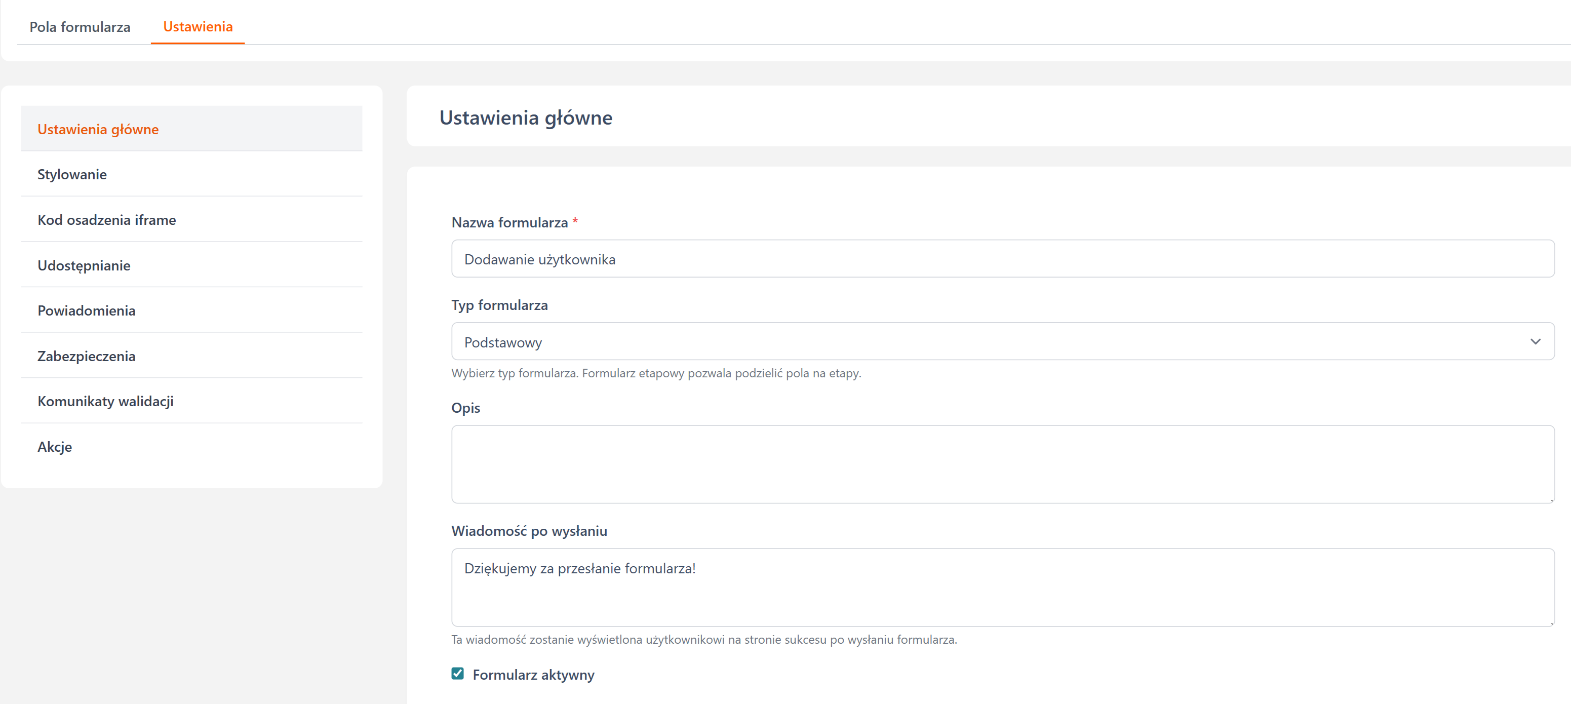
Task: Open the Akcje settings section
Action: (x=55, y=447)
